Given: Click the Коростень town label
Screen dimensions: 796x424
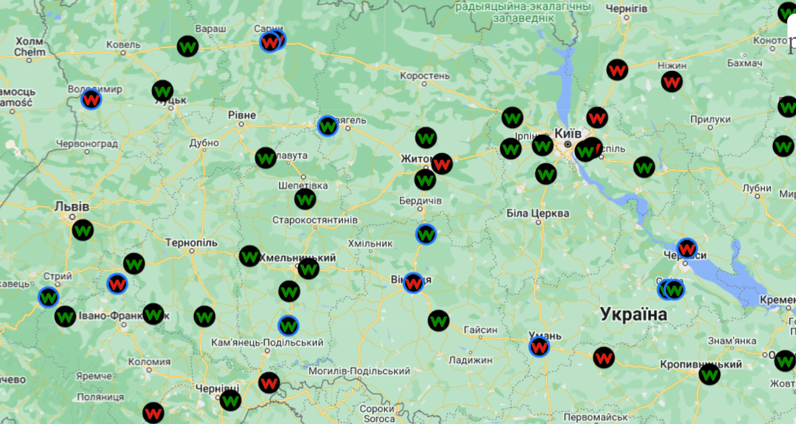Looking at the screenshot, I should click(x=425, y=76).
